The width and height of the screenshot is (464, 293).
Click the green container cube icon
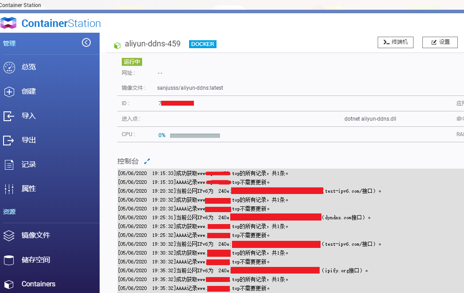tap(117, 46)
